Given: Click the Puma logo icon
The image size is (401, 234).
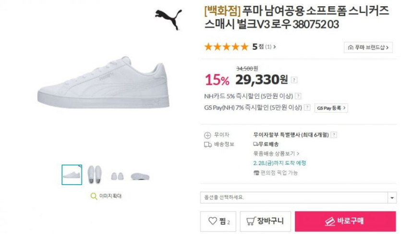Looking at the screenshot, I should (x=168, y=18).
